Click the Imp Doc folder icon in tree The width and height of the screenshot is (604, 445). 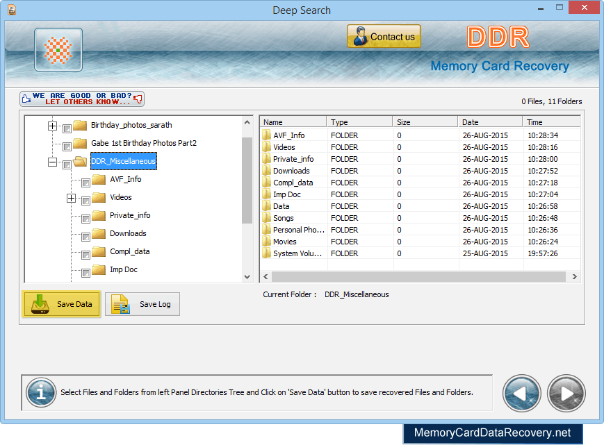pyautogui.click(x=99, y=269)
